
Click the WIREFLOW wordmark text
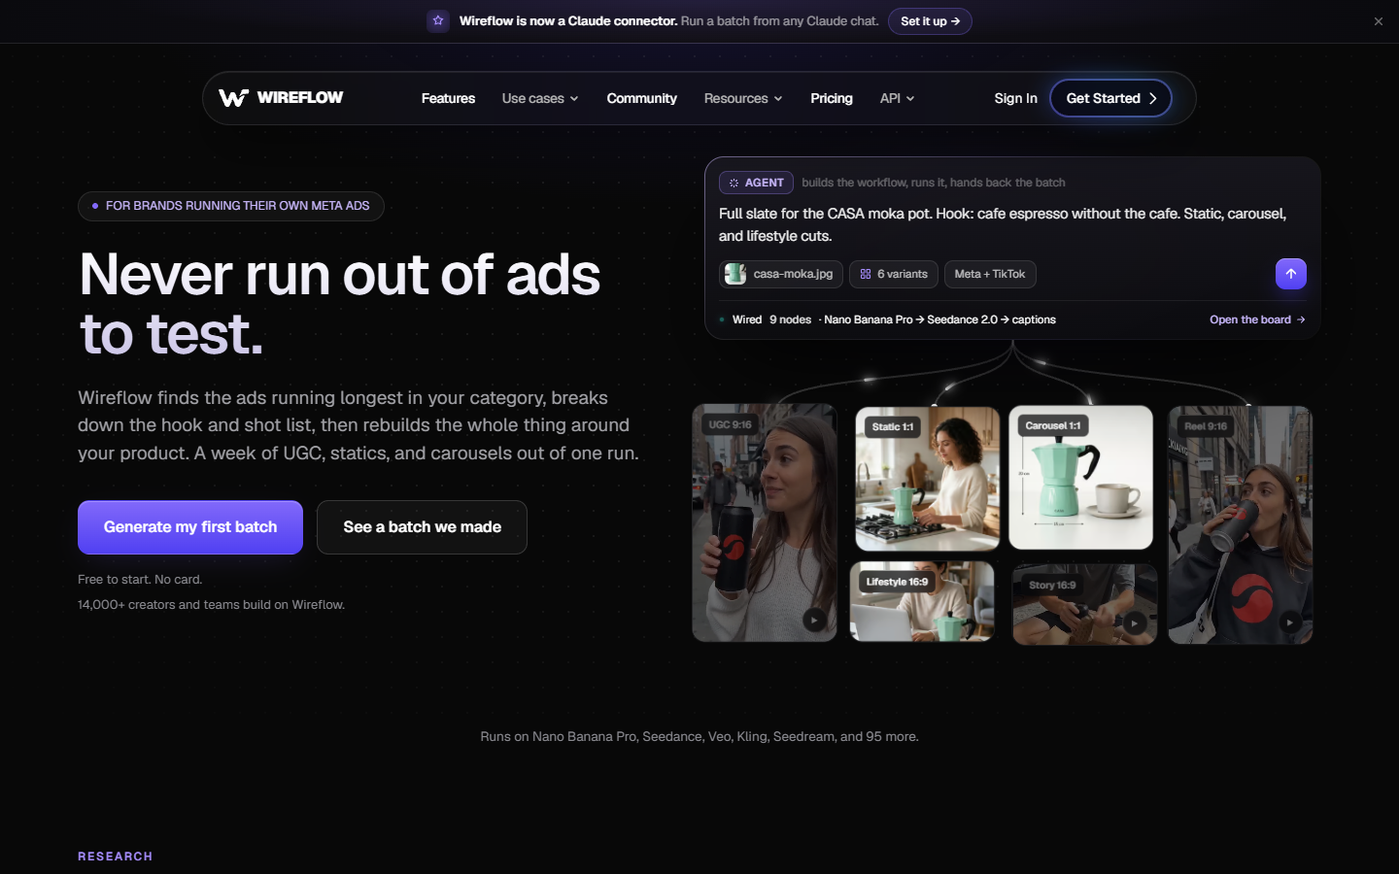300,98
